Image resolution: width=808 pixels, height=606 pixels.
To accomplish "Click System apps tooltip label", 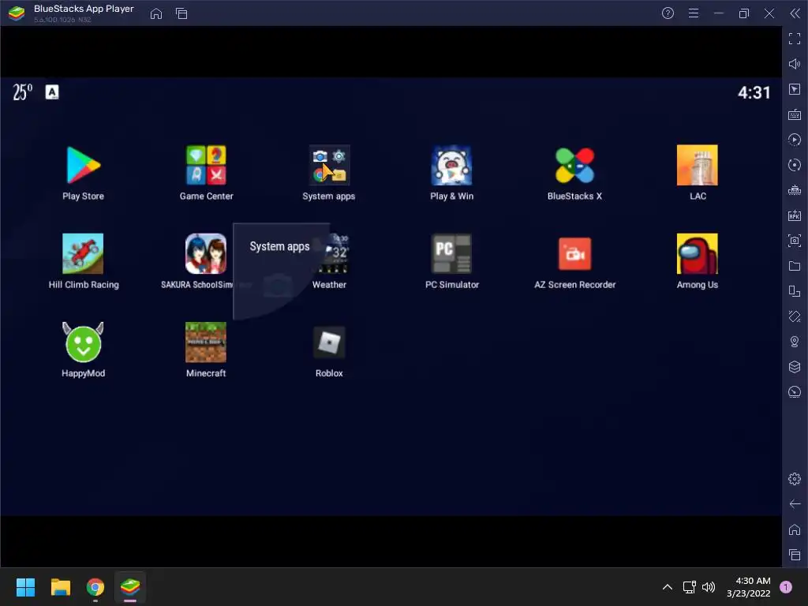I will 280,247.
